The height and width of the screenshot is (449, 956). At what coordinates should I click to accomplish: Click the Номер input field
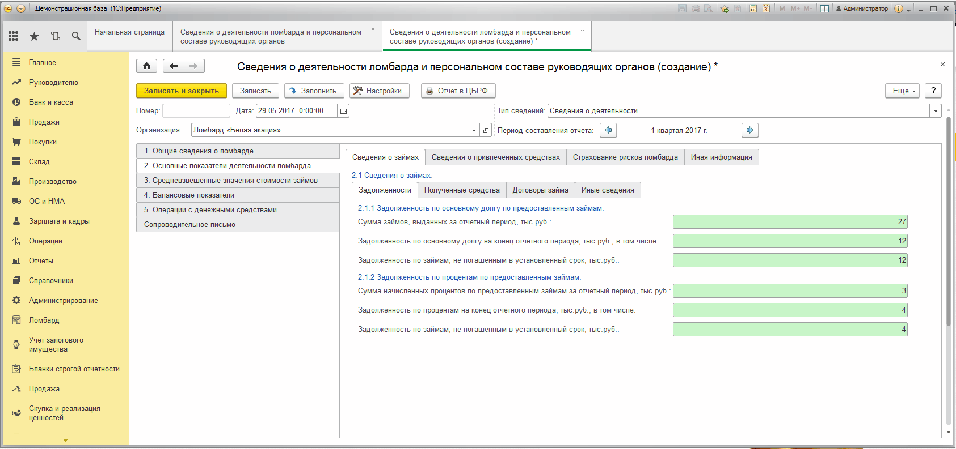pos(196,111)
